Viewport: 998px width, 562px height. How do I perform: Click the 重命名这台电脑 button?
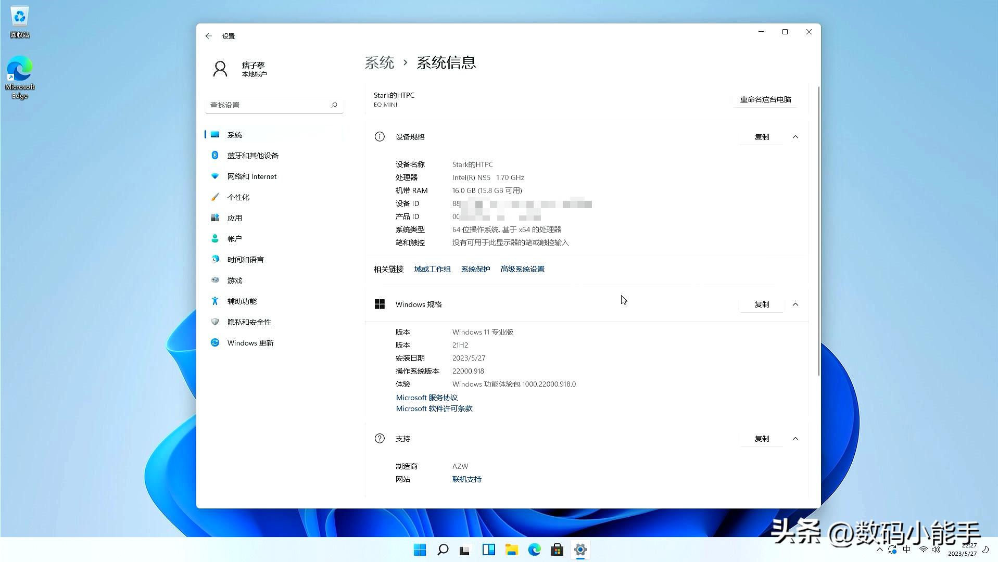pyautogui.click(x=765, y=99)
